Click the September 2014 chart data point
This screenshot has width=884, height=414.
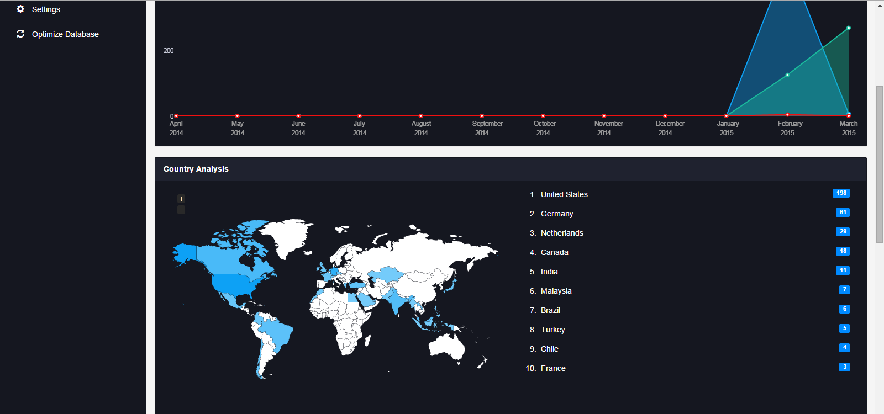(x=482, y=116)
